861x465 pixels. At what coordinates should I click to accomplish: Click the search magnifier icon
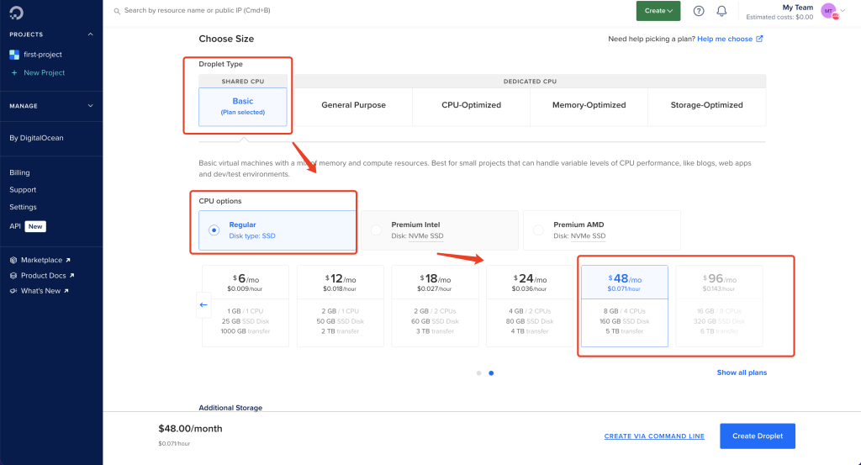[117, 11]
